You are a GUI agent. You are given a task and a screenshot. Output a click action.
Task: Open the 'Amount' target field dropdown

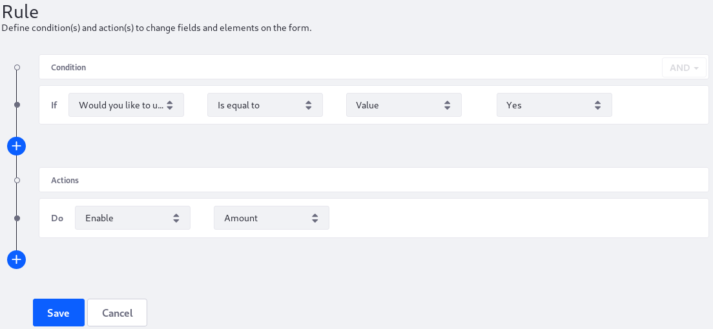(x=271, y=217)
